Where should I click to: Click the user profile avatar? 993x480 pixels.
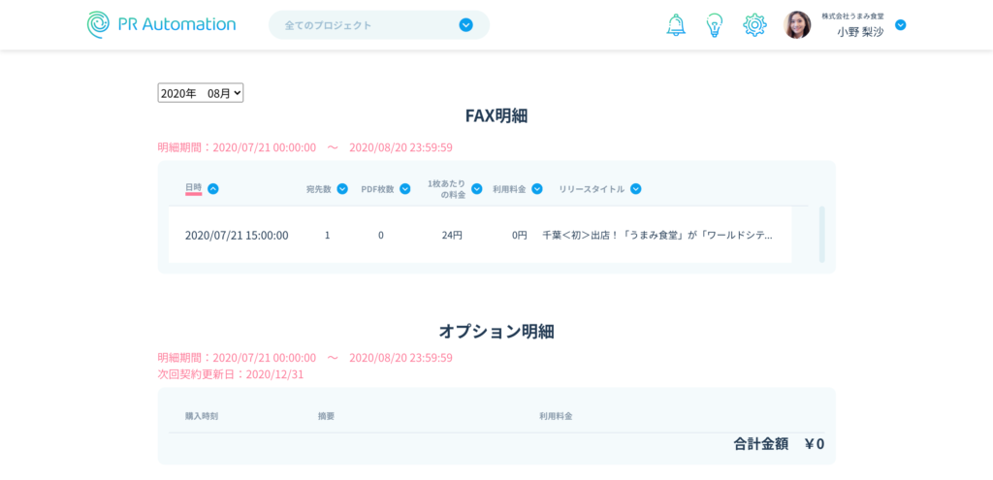tap(797, 25)
